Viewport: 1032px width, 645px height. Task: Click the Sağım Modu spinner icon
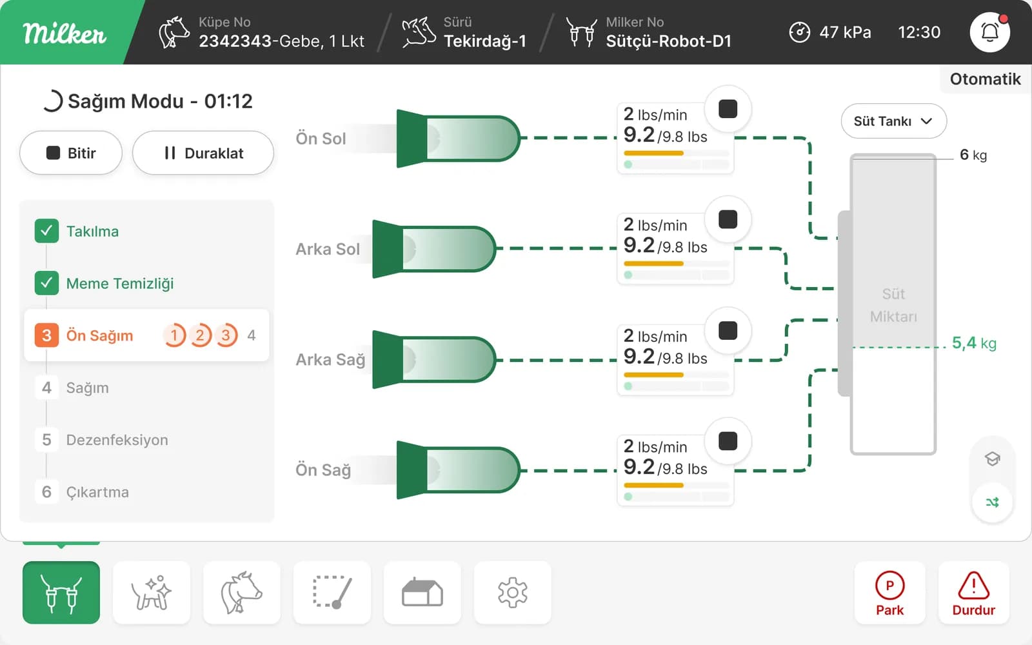52,101
